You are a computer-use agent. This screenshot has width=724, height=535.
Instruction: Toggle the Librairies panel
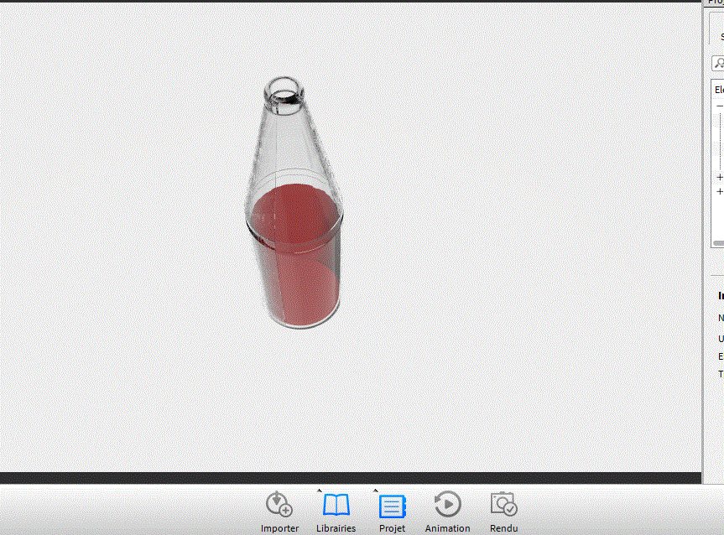pos(336,512)
